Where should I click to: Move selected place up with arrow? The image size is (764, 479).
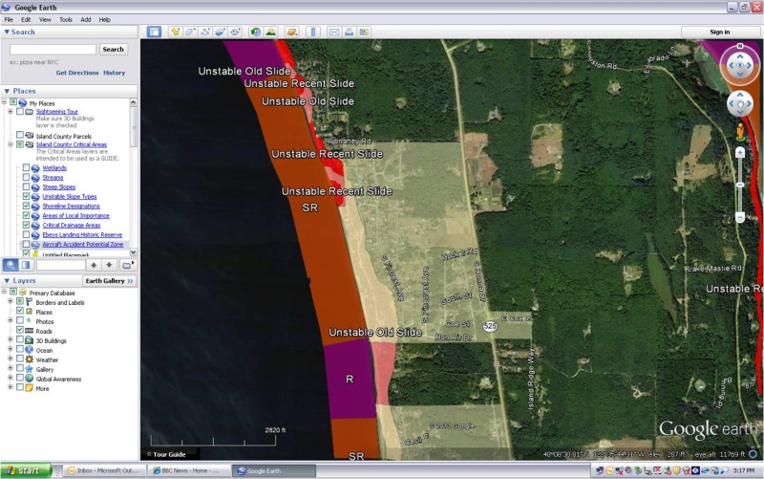coord(94,265)
